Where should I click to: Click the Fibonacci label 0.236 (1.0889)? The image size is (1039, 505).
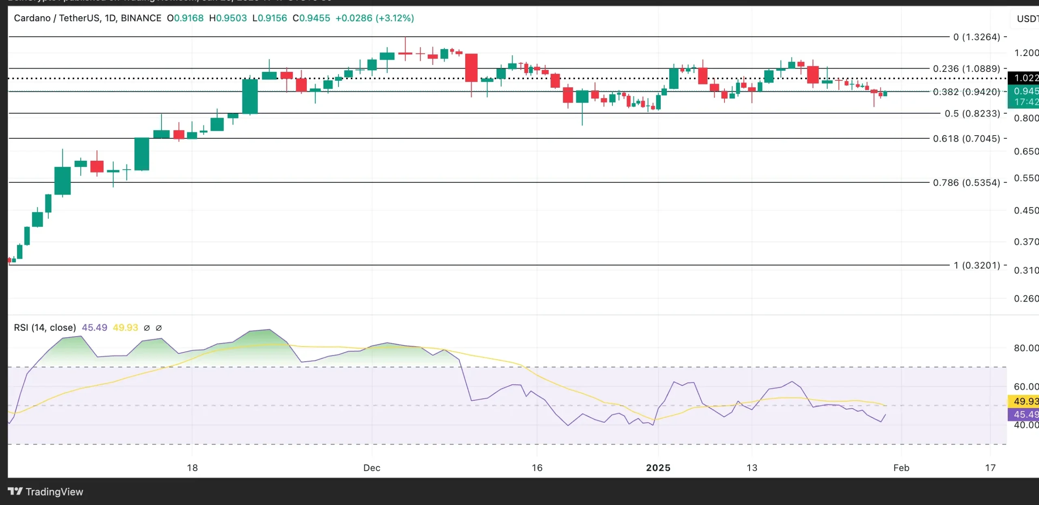pyautogui.click(x=966, y=69)
